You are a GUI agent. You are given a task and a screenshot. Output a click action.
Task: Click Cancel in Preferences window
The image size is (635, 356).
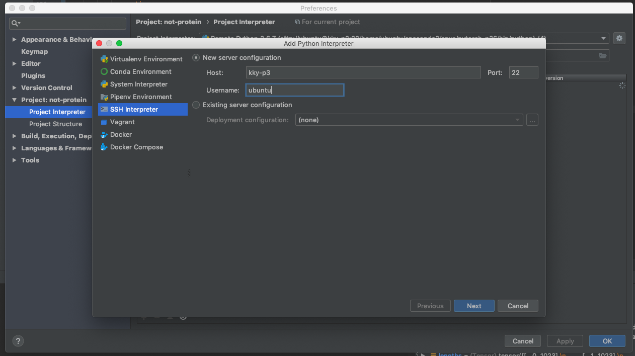(523, 341)
